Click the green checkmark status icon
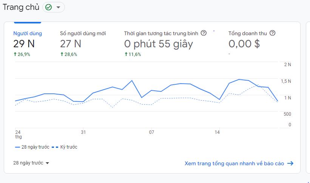This screenshot has width=310, height=183. (48, 7)
